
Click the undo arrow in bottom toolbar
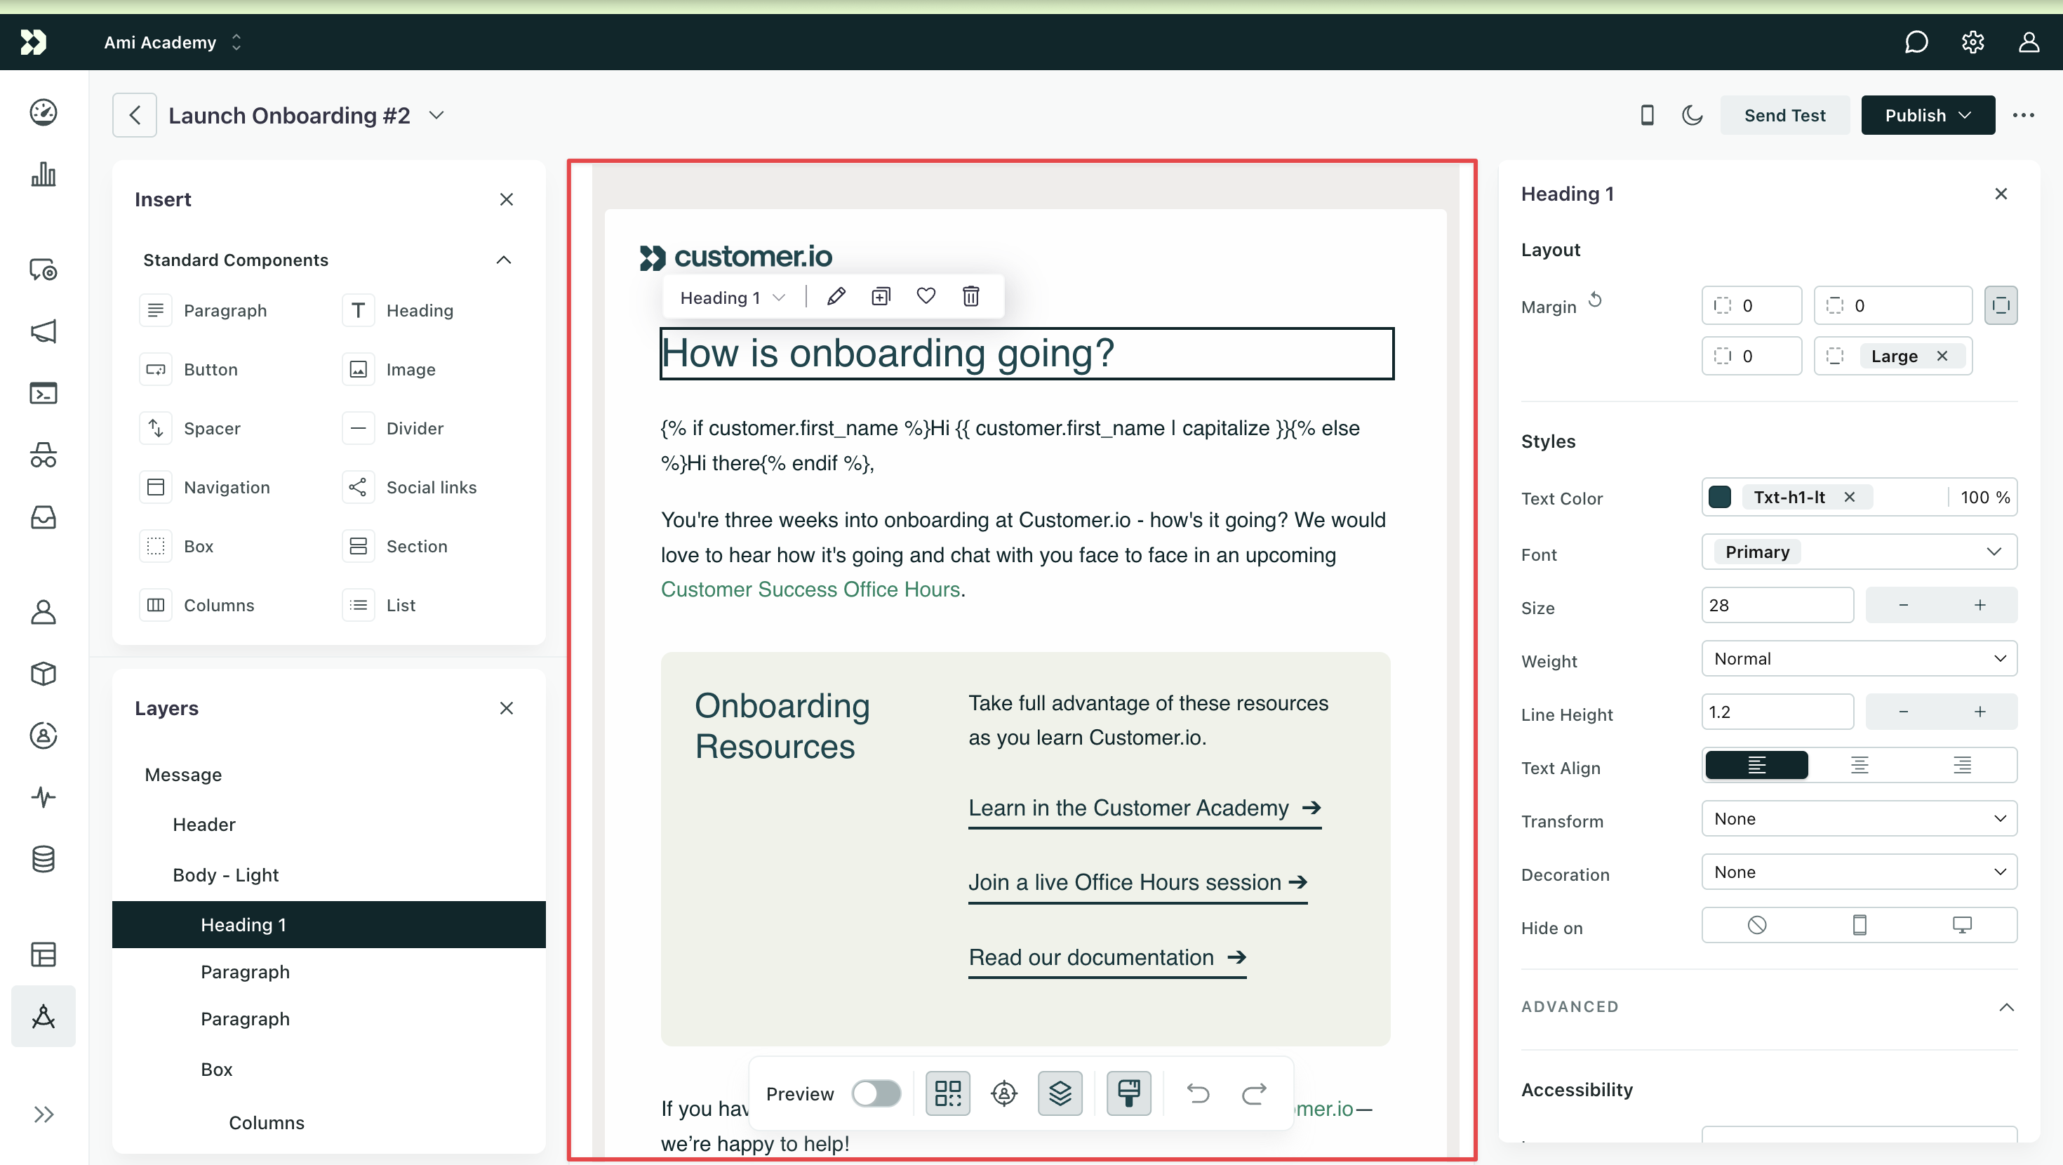point(1197,1093)
